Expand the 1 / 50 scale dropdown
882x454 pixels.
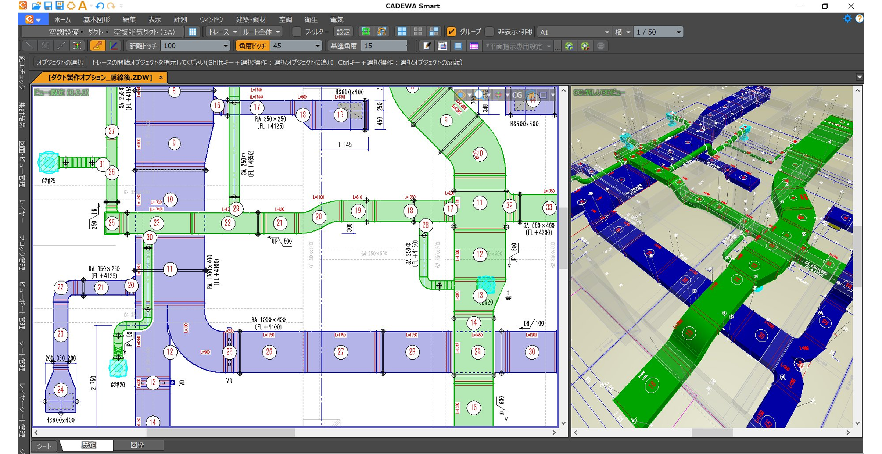(x=678, y=32)
